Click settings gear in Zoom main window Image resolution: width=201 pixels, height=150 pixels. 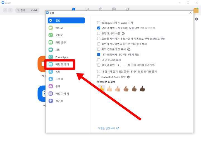click(x=197, y=19)
